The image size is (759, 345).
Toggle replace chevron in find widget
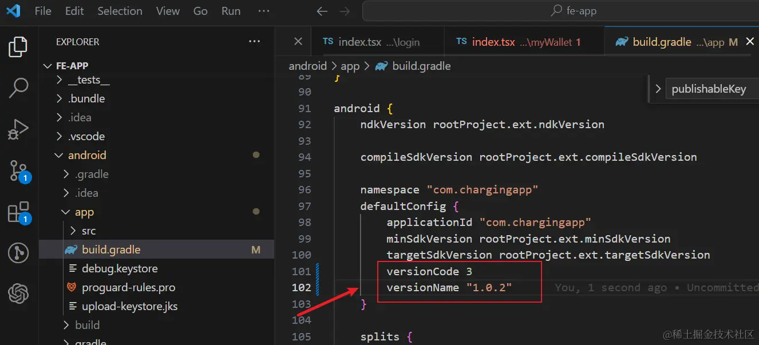(658, 89)
